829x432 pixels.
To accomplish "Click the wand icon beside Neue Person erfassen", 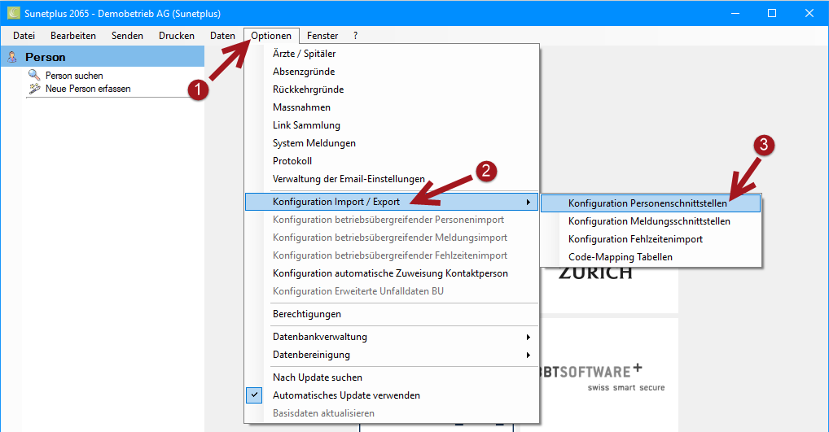I will tap(34, 88).
